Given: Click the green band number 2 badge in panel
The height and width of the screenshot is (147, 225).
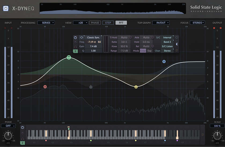Looking at the screenshot, I should tap(75, 51).
